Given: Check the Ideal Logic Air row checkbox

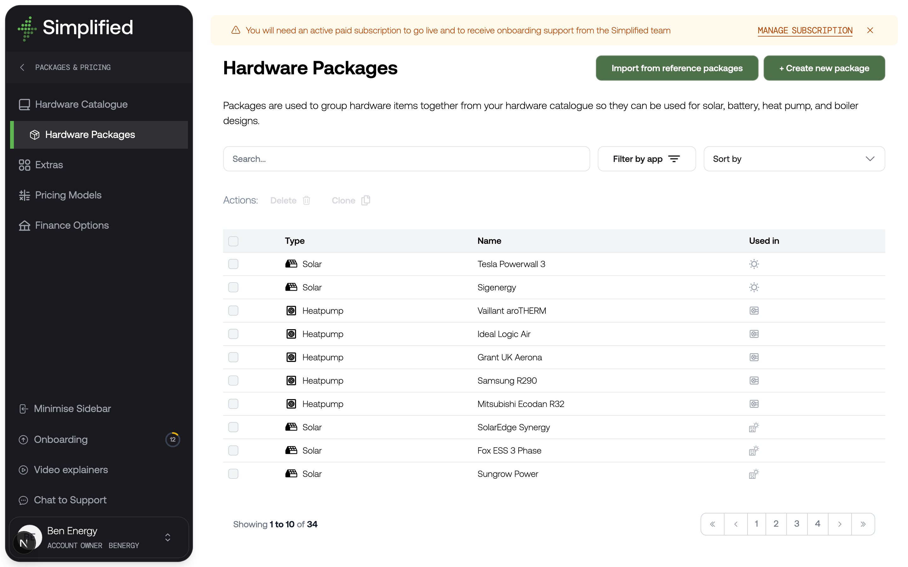Looking at the screenshot, I should click(x=233, y=334).
